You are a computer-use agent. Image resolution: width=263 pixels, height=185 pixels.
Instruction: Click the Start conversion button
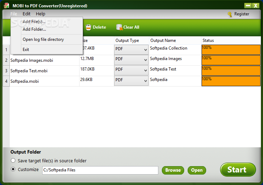tap(238, 170)
